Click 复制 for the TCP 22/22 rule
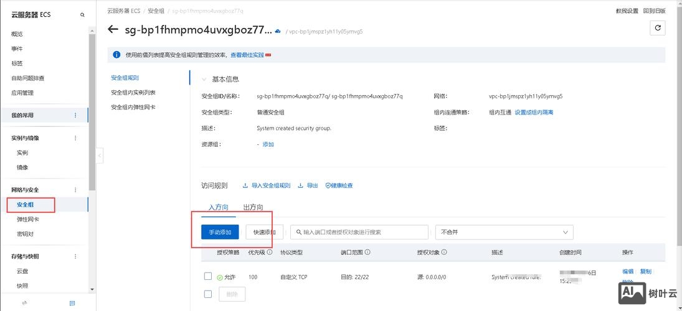Image resolution: width=682 pixels, height=311 pixels. [646, 271]
